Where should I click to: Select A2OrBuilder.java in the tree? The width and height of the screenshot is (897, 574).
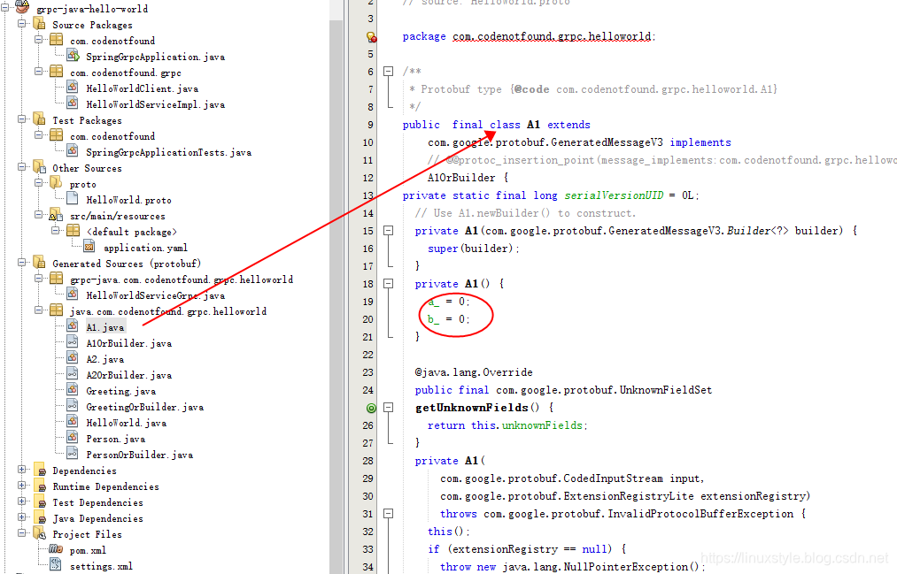pos(128,375)
